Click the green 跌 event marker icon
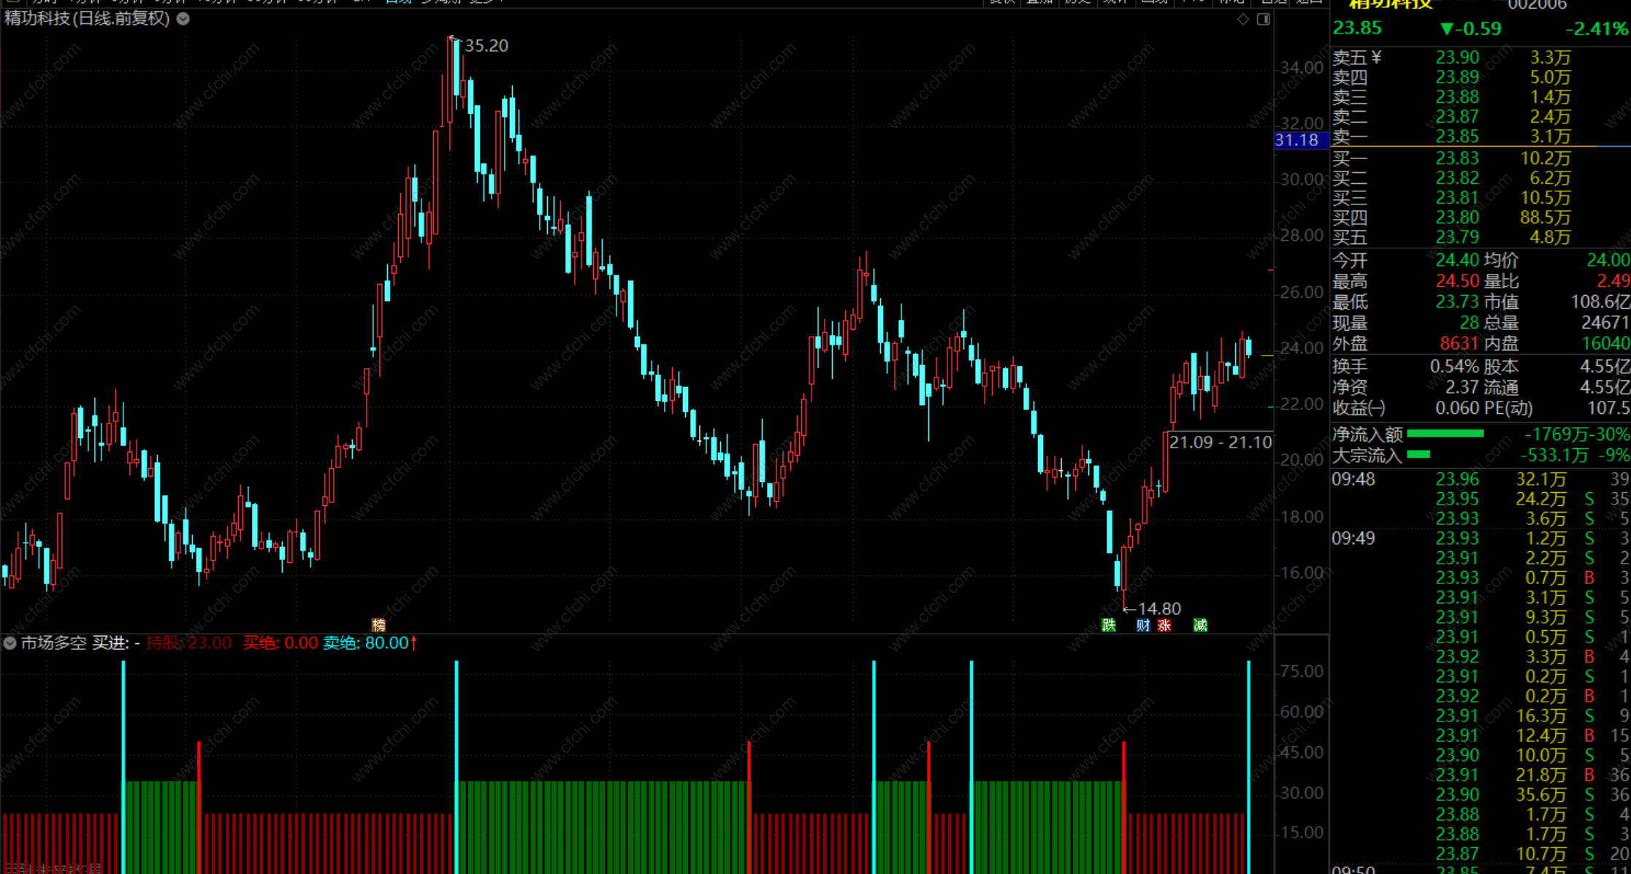Image resolution: width=1631 pixels, height=874 pixels. point(1108,625)
